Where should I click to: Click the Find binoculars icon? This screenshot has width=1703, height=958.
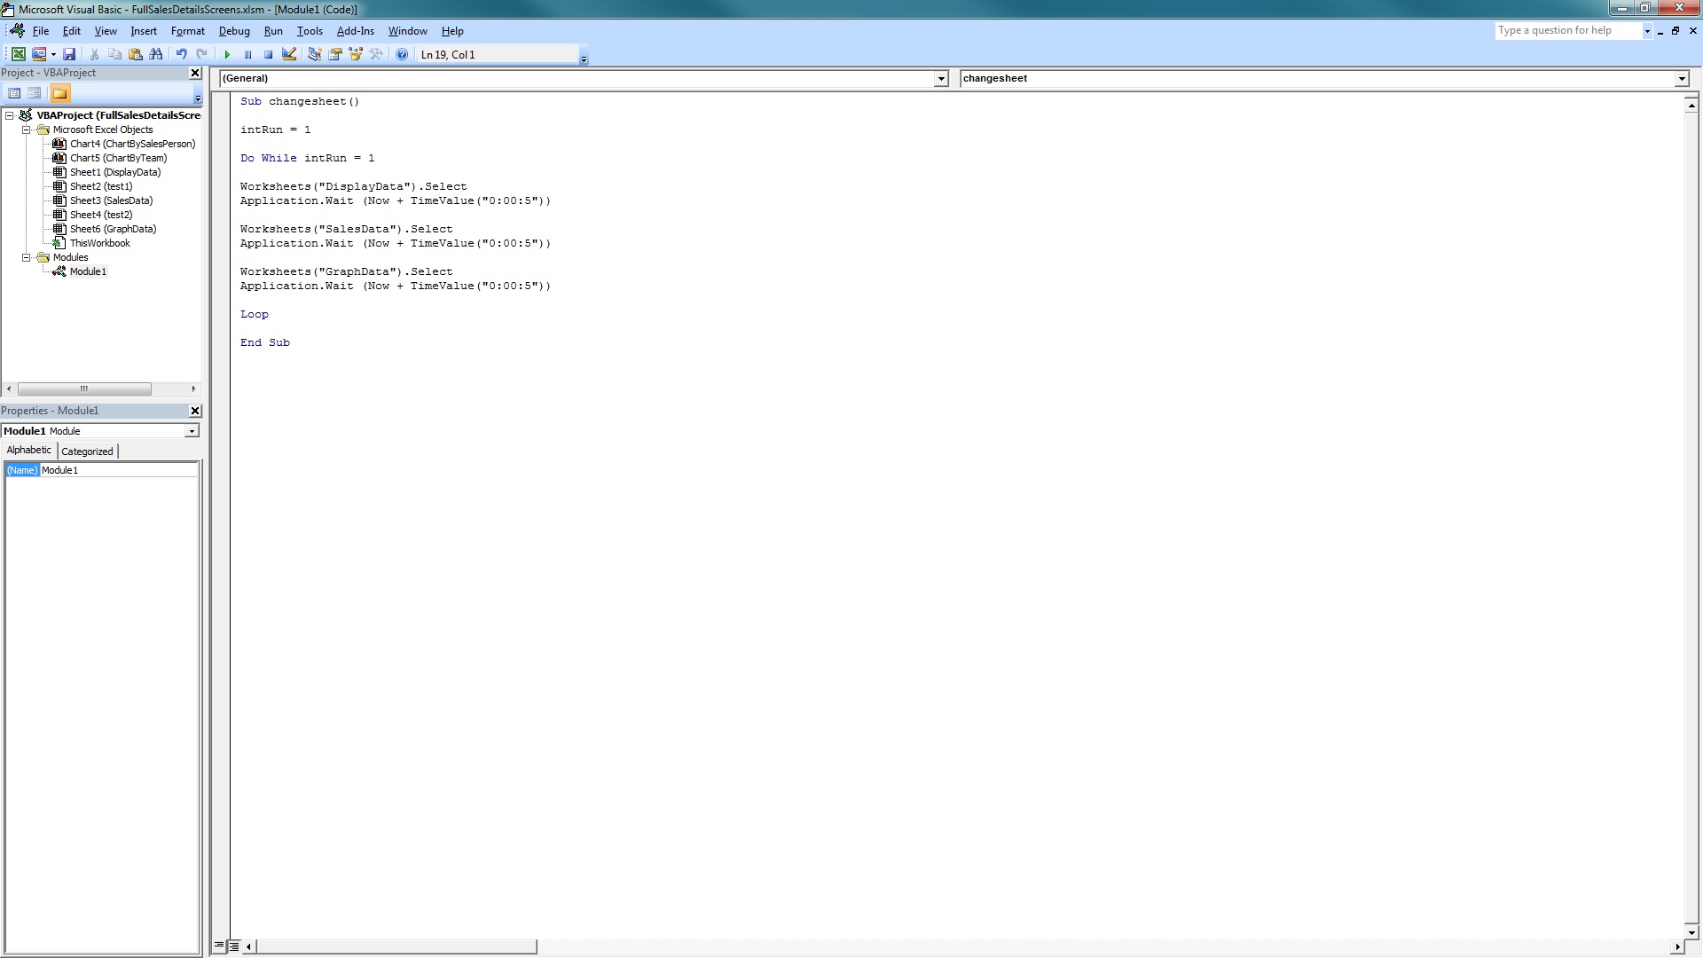tap(156, 55)
